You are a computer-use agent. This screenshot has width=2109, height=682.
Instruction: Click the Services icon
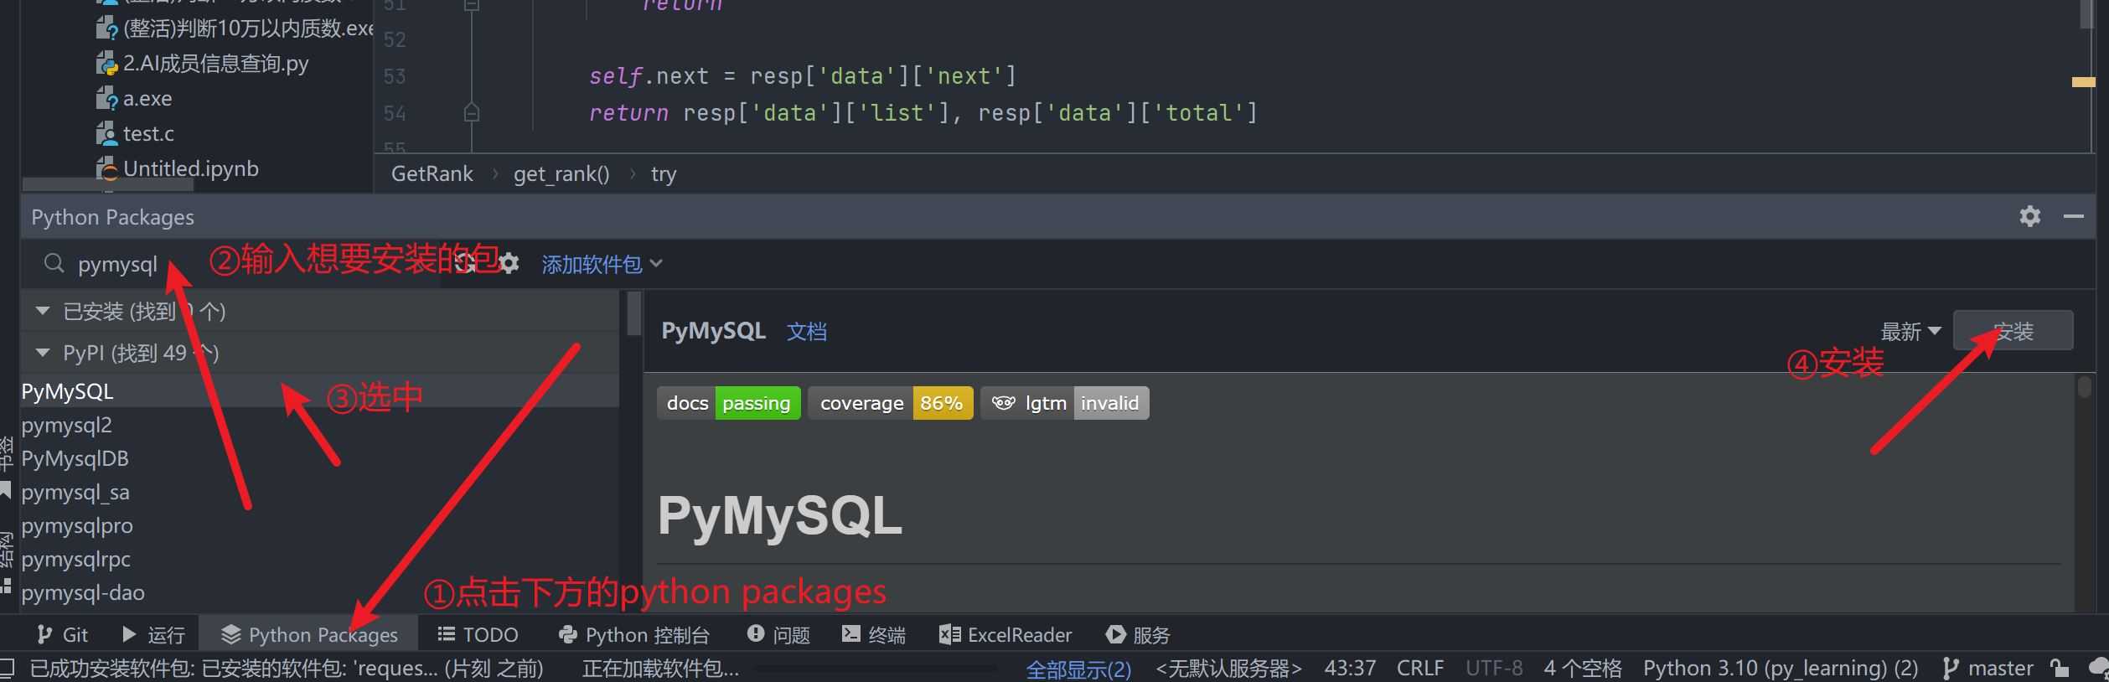1115,634
